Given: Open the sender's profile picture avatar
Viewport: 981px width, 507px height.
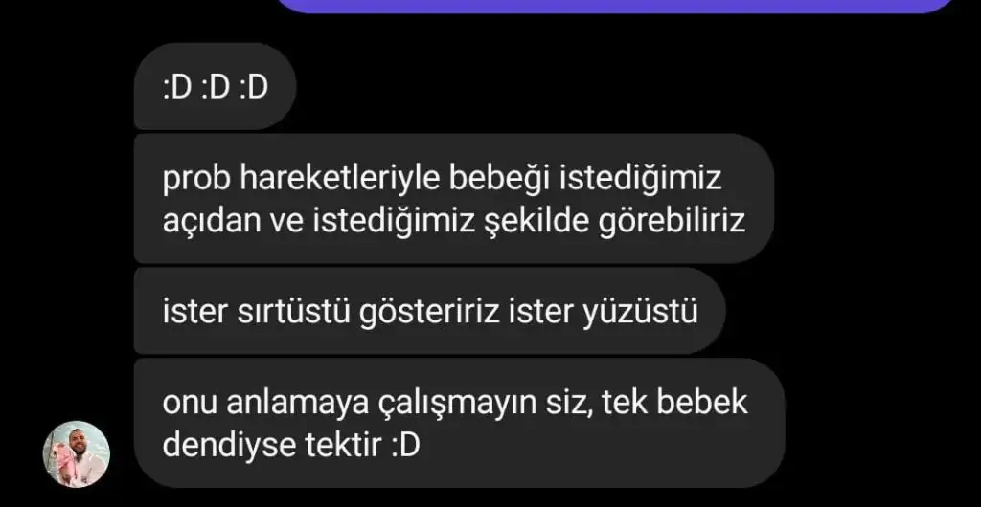Looking at the screenshot, I should [77, 454].
